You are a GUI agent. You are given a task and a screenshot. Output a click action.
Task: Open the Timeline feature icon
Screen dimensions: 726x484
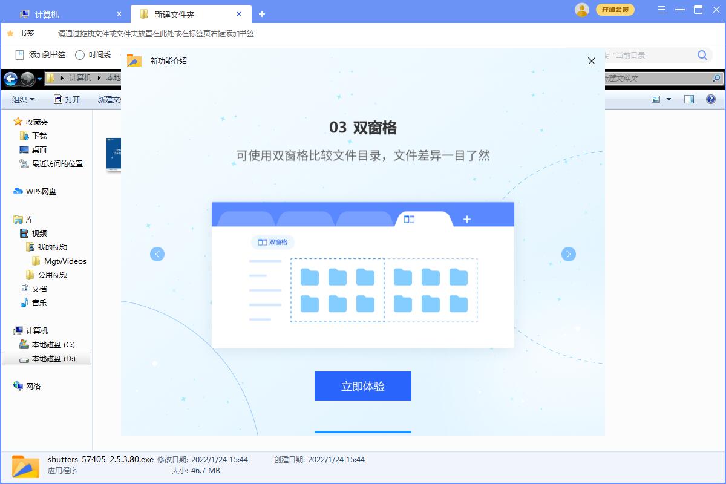pos(79,54)
